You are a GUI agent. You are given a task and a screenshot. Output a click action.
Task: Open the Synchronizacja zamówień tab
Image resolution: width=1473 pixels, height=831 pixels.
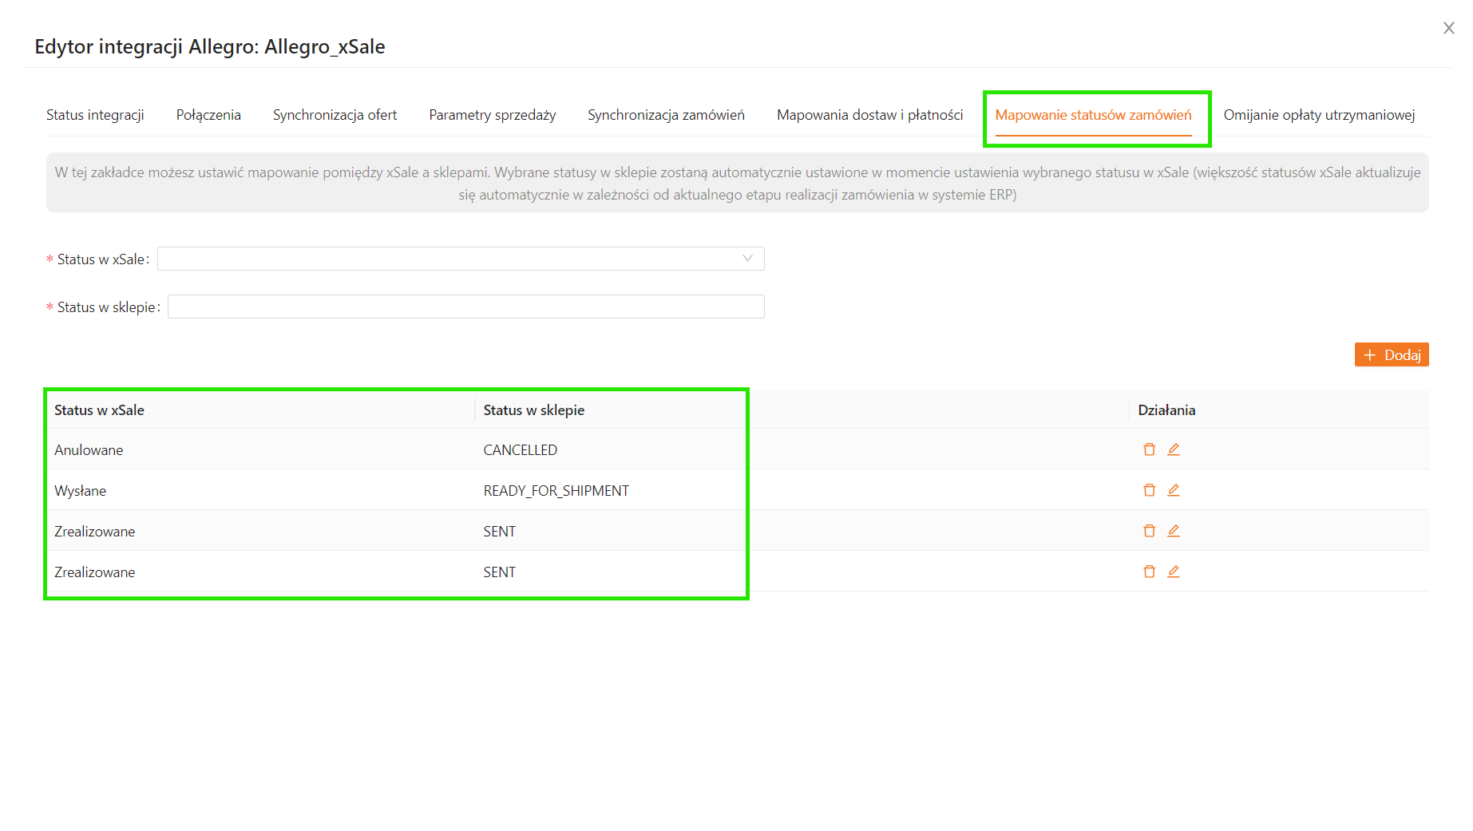[x=666, y=115]
